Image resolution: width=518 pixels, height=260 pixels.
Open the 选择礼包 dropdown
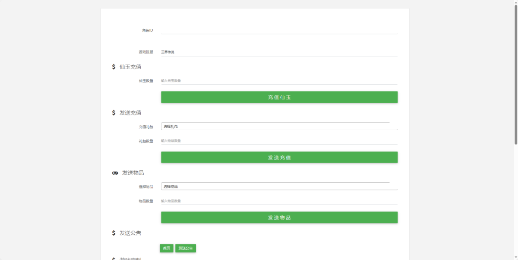(x=279, y=126)
